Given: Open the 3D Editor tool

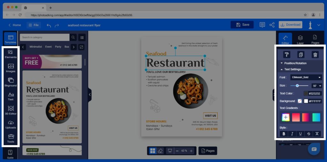Looking at the screenshot, I should click(x=11, y=110).
